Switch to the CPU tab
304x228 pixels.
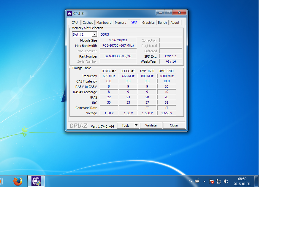pyautogui.click(x=75, y=23)
